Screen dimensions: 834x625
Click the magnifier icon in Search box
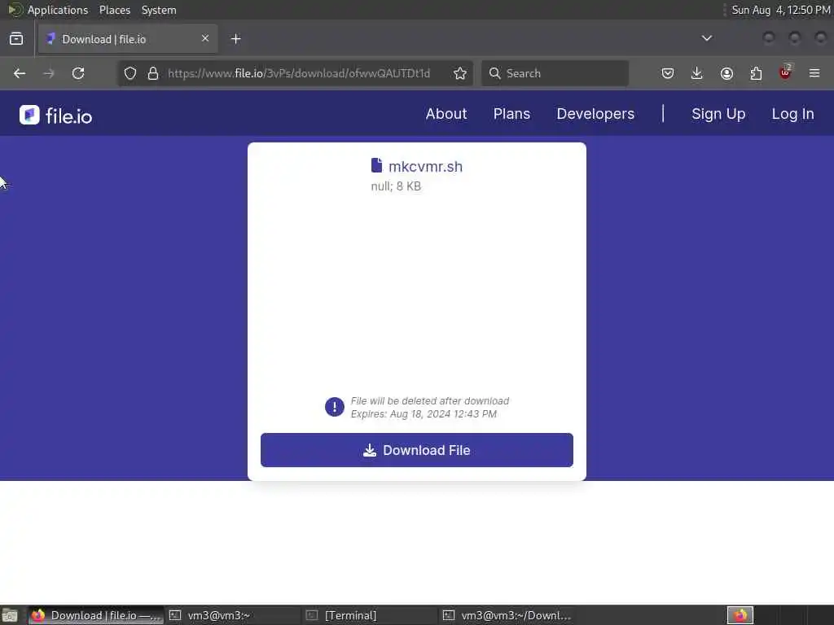pyautogui.click(x=494, y=73)
